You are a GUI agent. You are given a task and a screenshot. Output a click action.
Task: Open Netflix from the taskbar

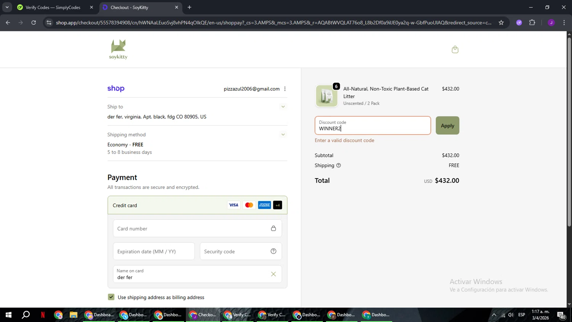(x=43, y=315)
